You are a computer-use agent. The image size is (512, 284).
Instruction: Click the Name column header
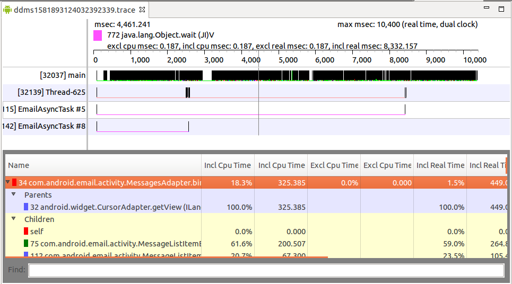click(x=103, y=165)
